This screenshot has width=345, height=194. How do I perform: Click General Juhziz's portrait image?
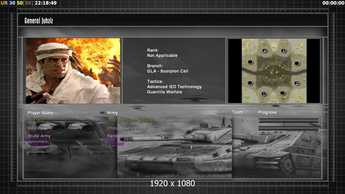tap(73, 71)
